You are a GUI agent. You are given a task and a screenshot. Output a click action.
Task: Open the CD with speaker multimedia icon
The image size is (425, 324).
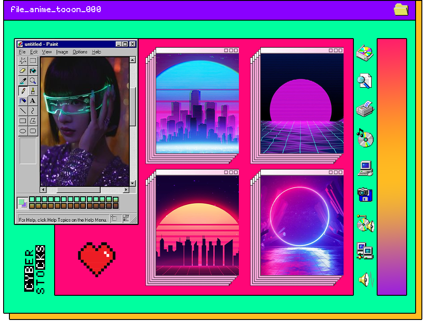(365, 224)
